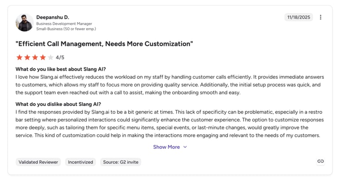This screenshot has height=180, width=338.
Task: Select the Validated Reviewer badge
Action: (x=38, y=162)
